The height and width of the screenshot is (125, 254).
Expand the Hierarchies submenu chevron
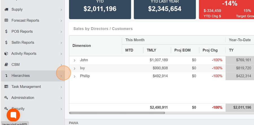coord(61,76)
